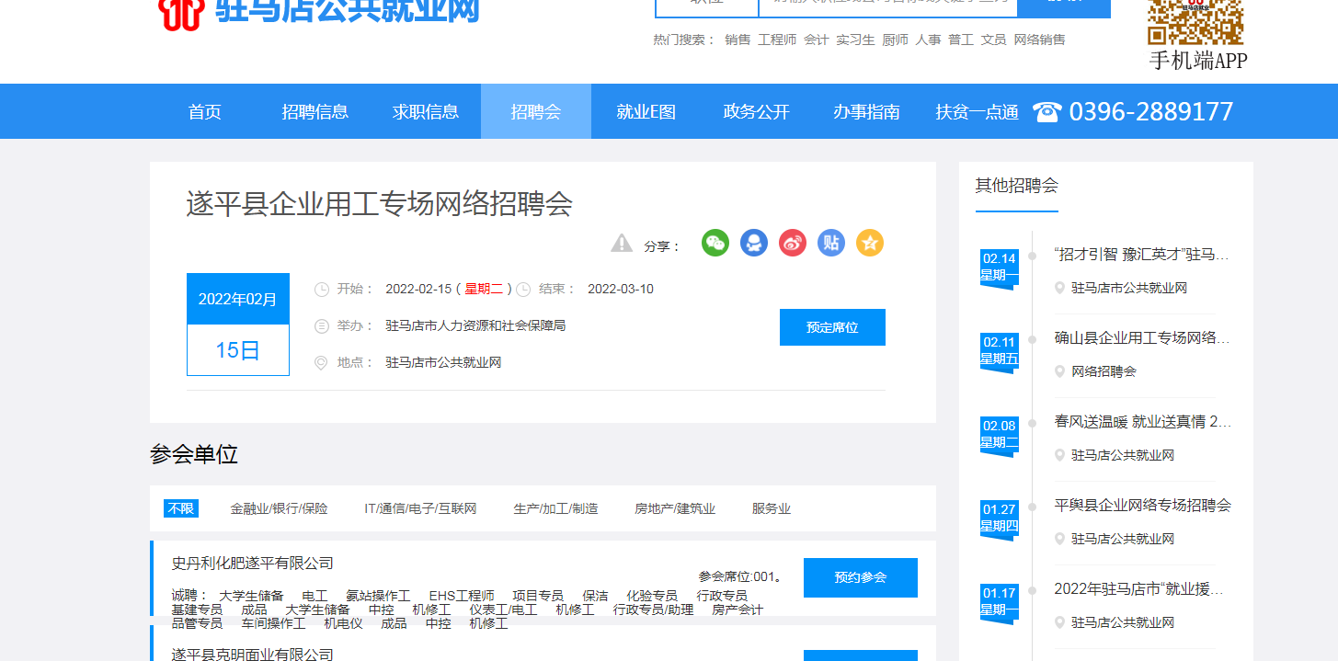Filter by 房地产/建筑业 industry

click(x=675, y=508)
